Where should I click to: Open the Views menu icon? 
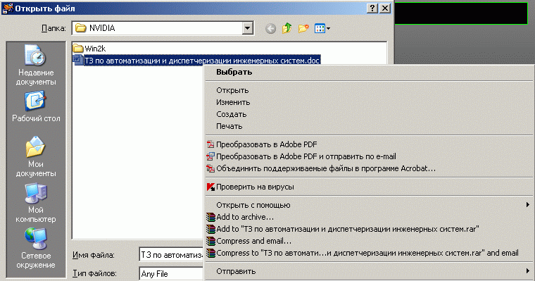pyautogui.click(x=322, y=28)
